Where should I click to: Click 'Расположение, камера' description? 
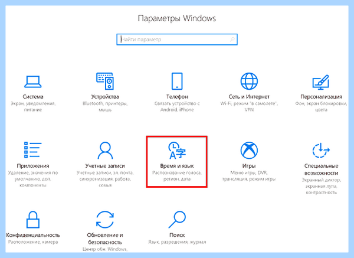(33, 242)
